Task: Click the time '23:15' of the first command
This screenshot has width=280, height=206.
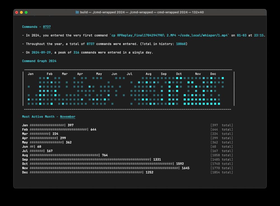Action: (x=259, y=35)
